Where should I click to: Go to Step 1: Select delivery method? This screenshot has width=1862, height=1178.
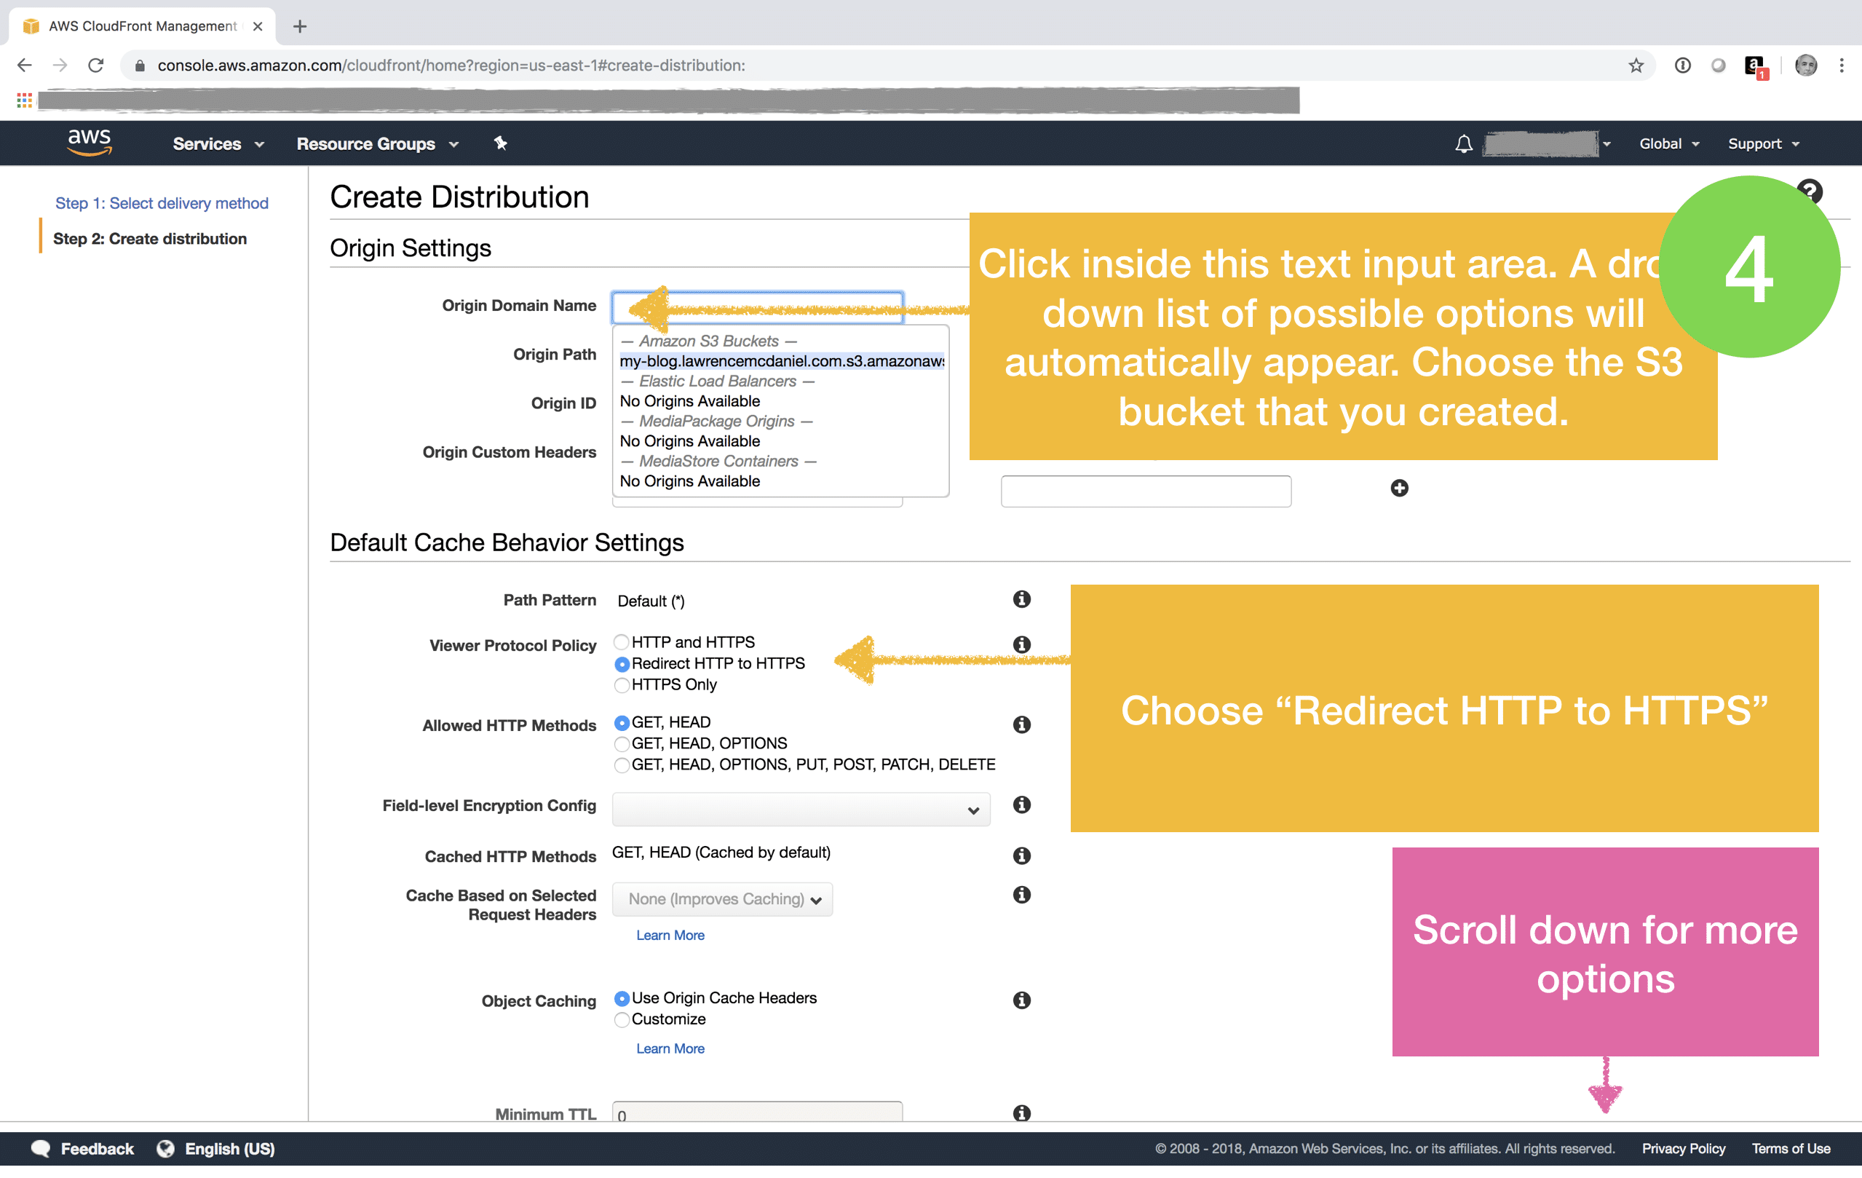[x=162, y=203]
